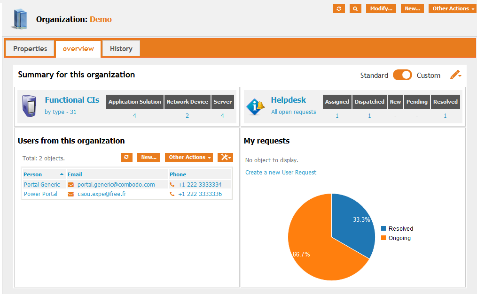Screen dimensions: 477x294
Task: Open the History tab
Action: coord(121,49)
